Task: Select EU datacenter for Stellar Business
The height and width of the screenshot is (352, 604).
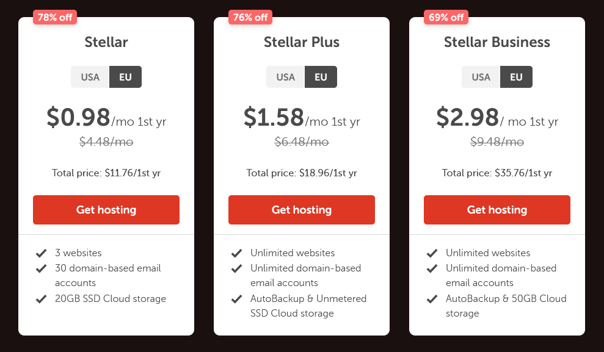Action: (x=516, y=77)
